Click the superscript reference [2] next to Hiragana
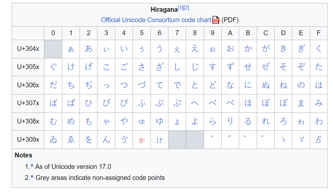Image resolution: width=333 pixels, height=192 pixels. point(186,8)
